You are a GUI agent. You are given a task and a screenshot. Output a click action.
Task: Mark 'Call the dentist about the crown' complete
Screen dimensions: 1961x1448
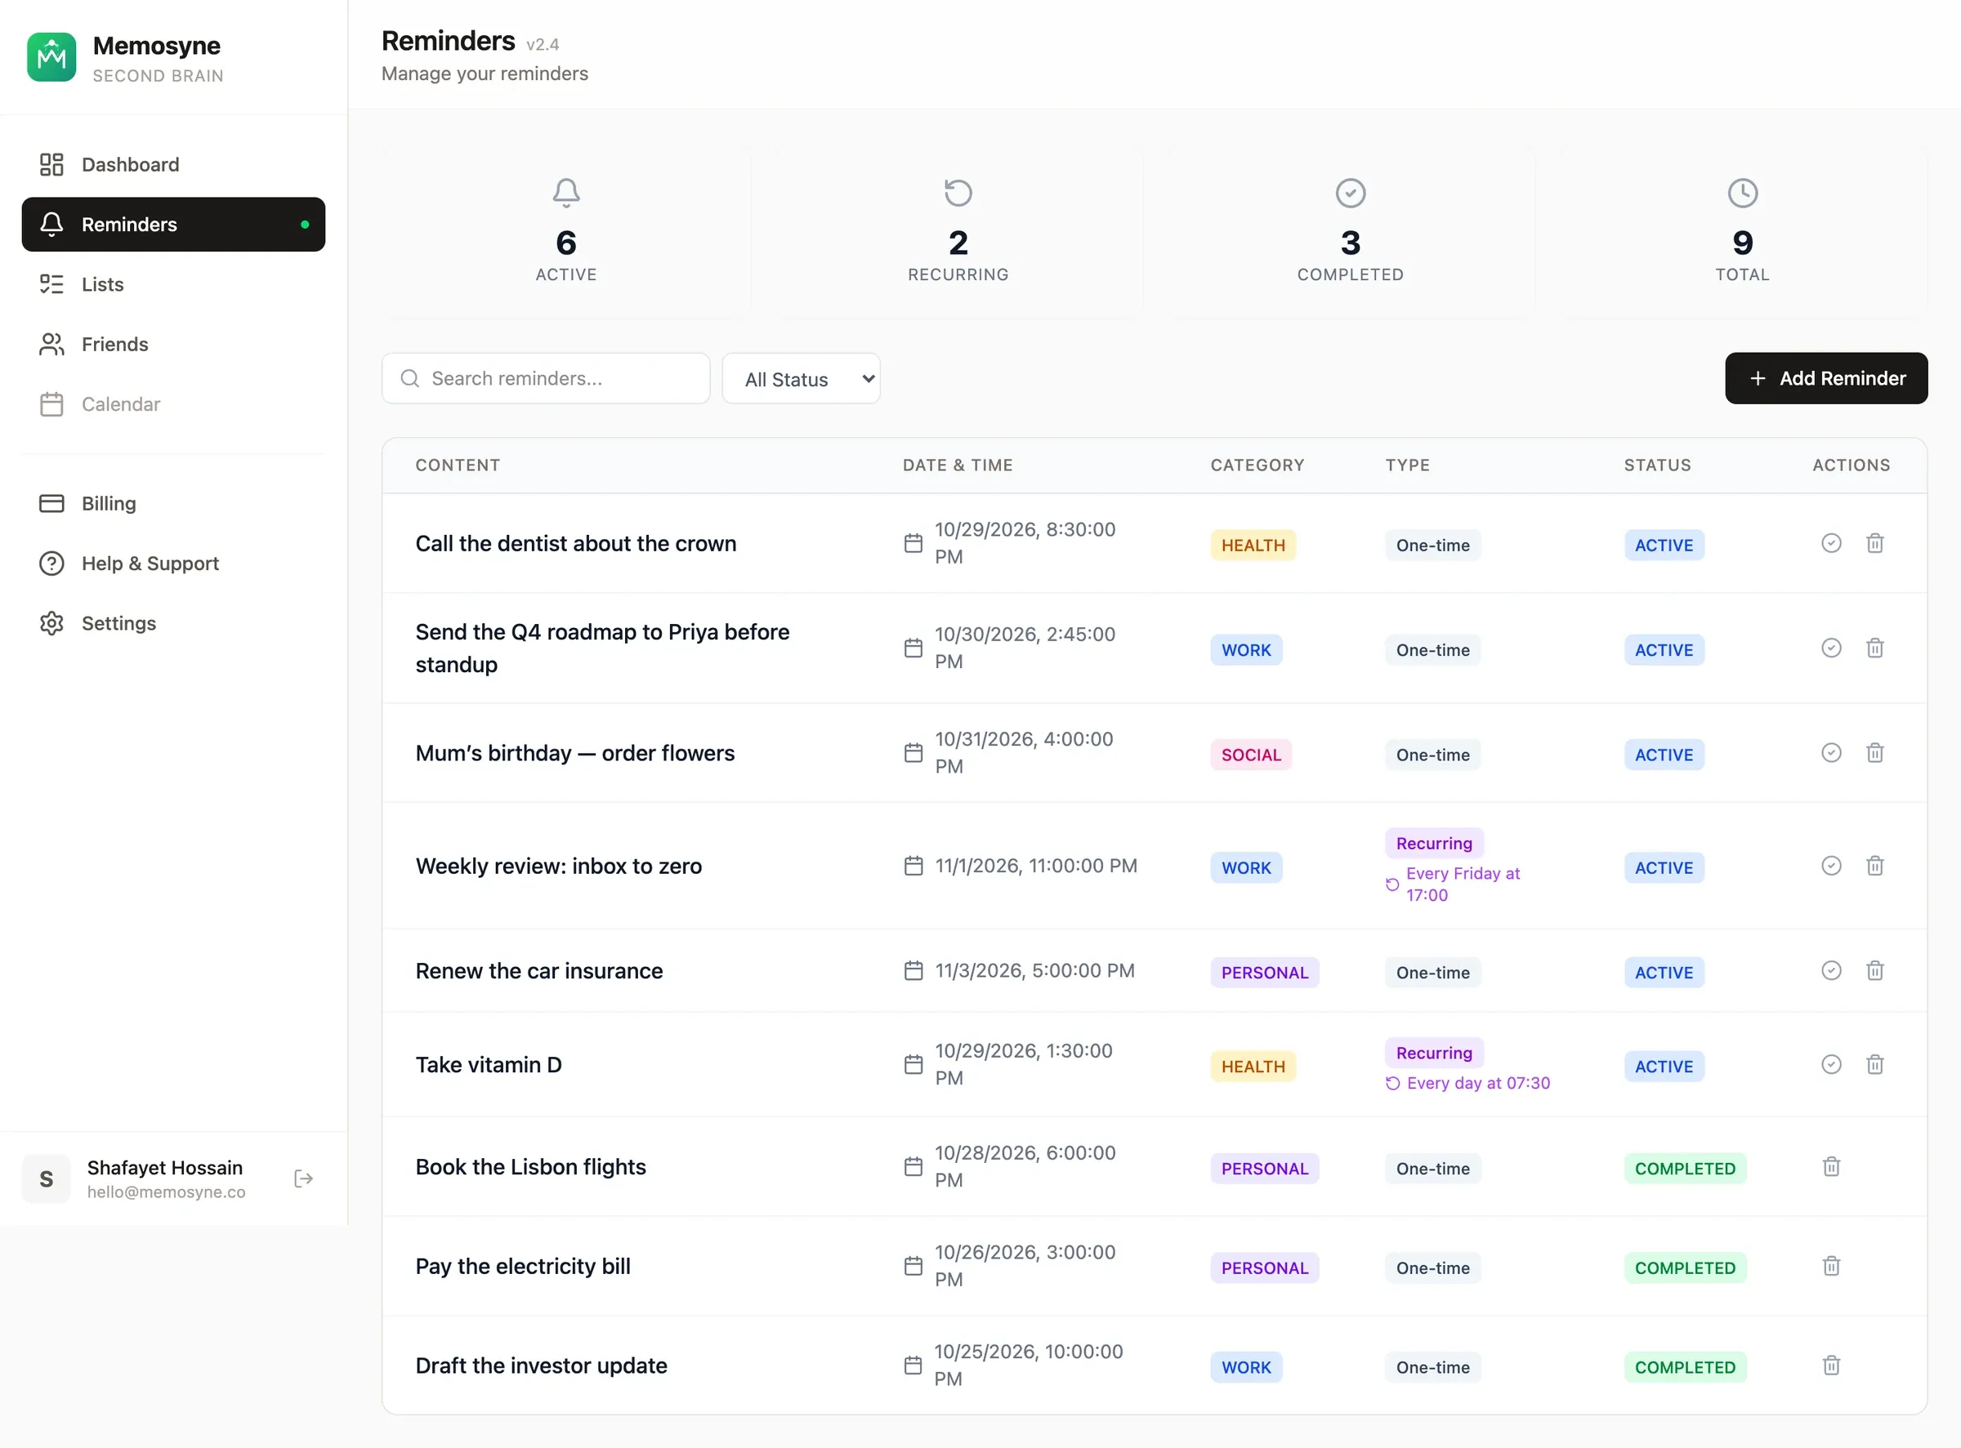click(x=1831, y=543)
